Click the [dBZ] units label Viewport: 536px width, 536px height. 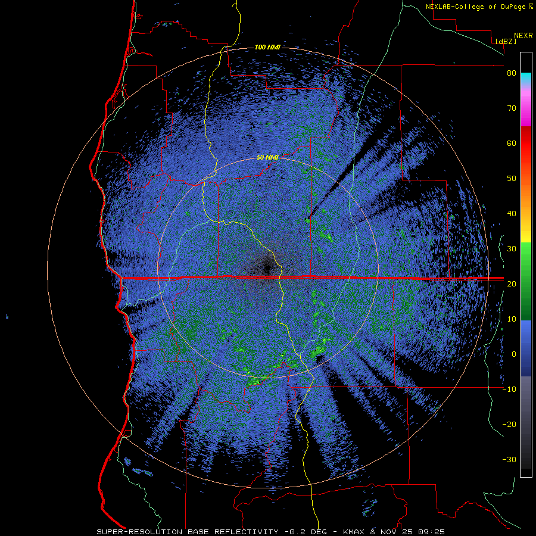coord(506,41)
